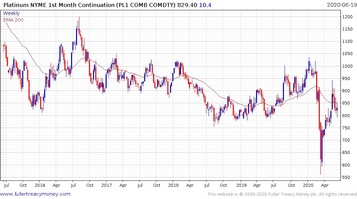Click the copyright notice text at bottom
The image size is (357, 199).
click(x=282, y=194)
